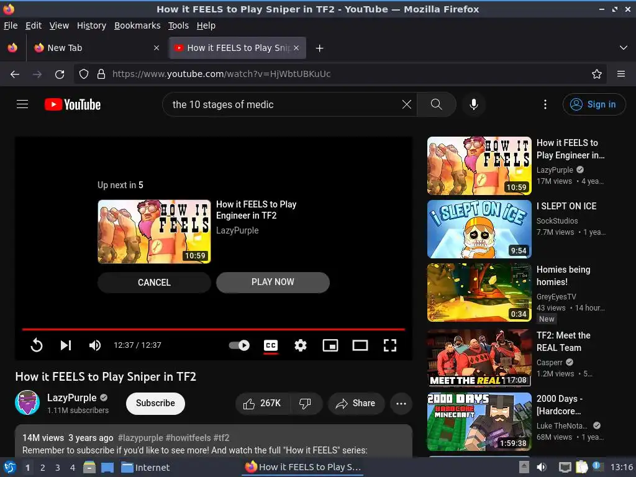Open the File menu

coord(11,25)
